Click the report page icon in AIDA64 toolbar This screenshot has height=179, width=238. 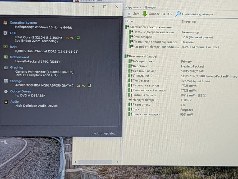[129, 14]
